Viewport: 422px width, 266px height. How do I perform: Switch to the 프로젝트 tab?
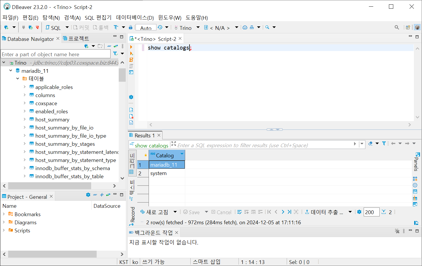pyautogui.click(x=76, y=39)
